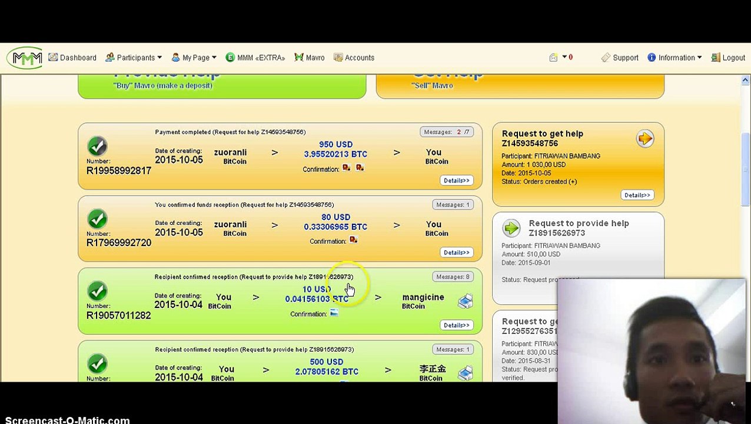Click green checkmark of order R19958992817
Screen dimensions: 751x424
97,146
